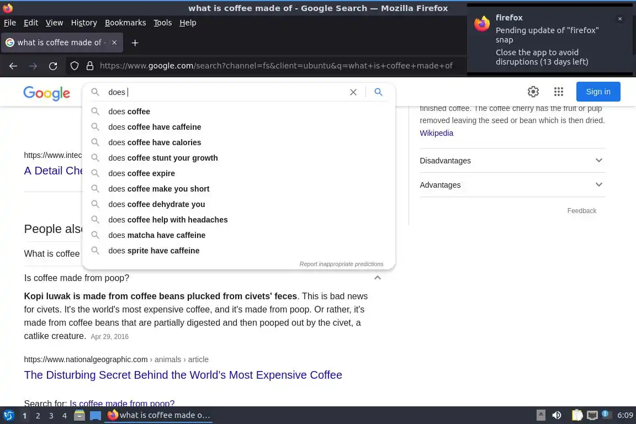Screen dimensions: 636x424
Task: Select suggestion 'does matcha have caffeine'
Action: pos(239,235)
